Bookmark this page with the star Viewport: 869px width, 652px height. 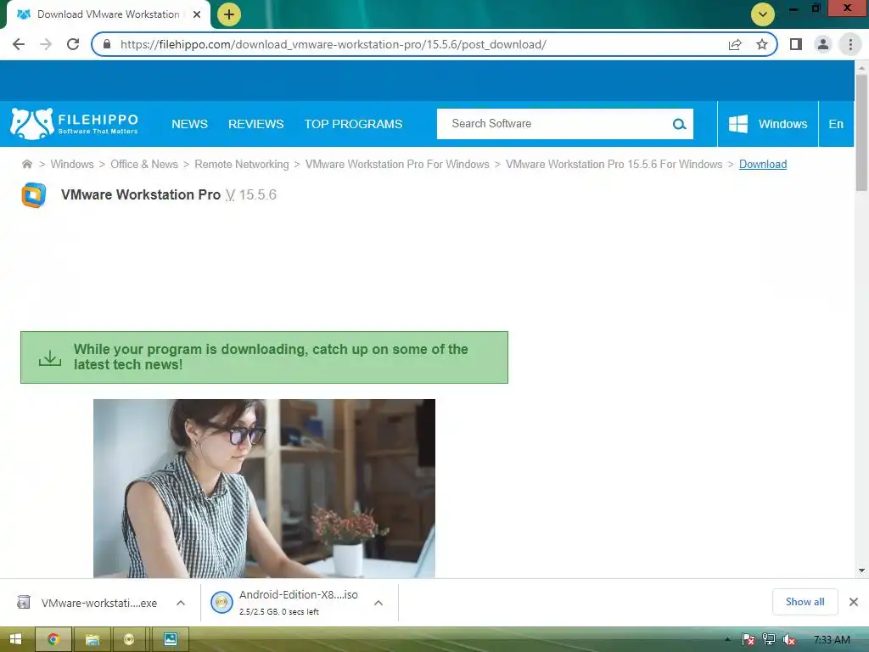click(x=762, y=44)
